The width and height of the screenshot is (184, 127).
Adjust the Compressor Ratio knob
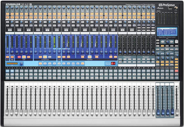pyautogui.click(x=40, y=52)
